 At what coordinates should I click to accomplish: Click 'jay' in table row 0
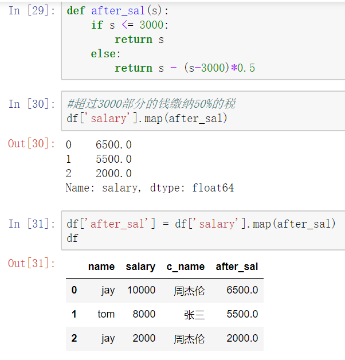[x=108, y=291]
